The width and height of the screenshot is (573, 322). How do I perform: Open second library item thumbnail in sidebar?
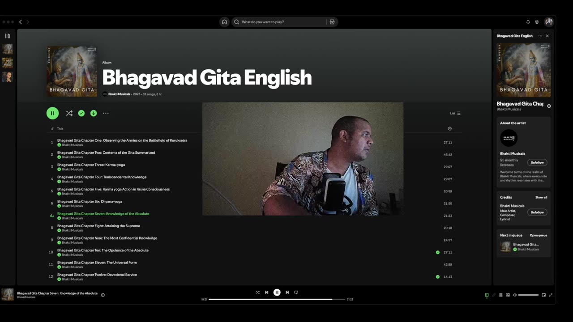click(8, 63)
